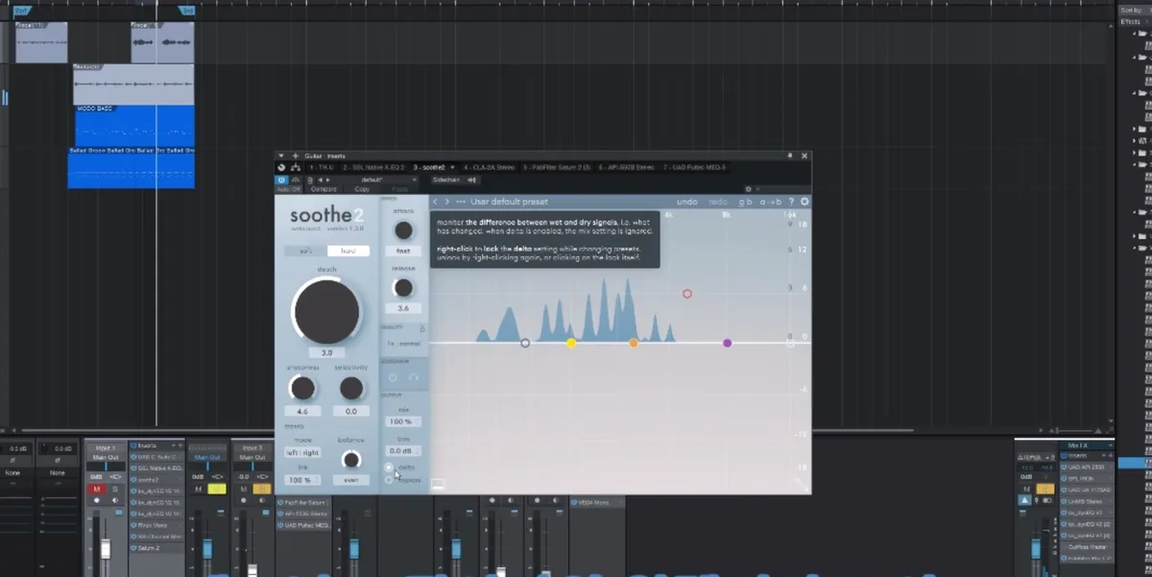This screenshot has height=577, width=1152.
Task: Enable the delta radio button
Action: 389,468
